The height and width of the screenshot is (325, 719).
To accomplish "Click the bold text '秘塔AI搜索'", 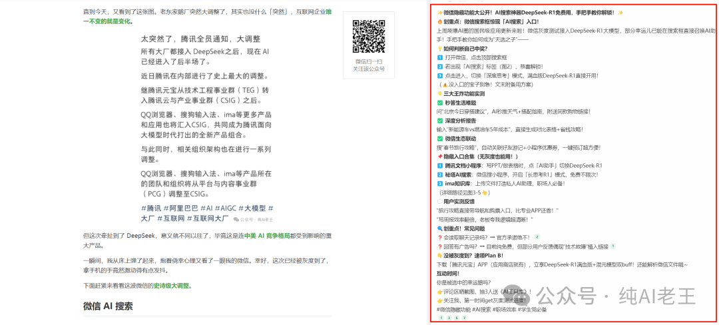I will point(457,174).
